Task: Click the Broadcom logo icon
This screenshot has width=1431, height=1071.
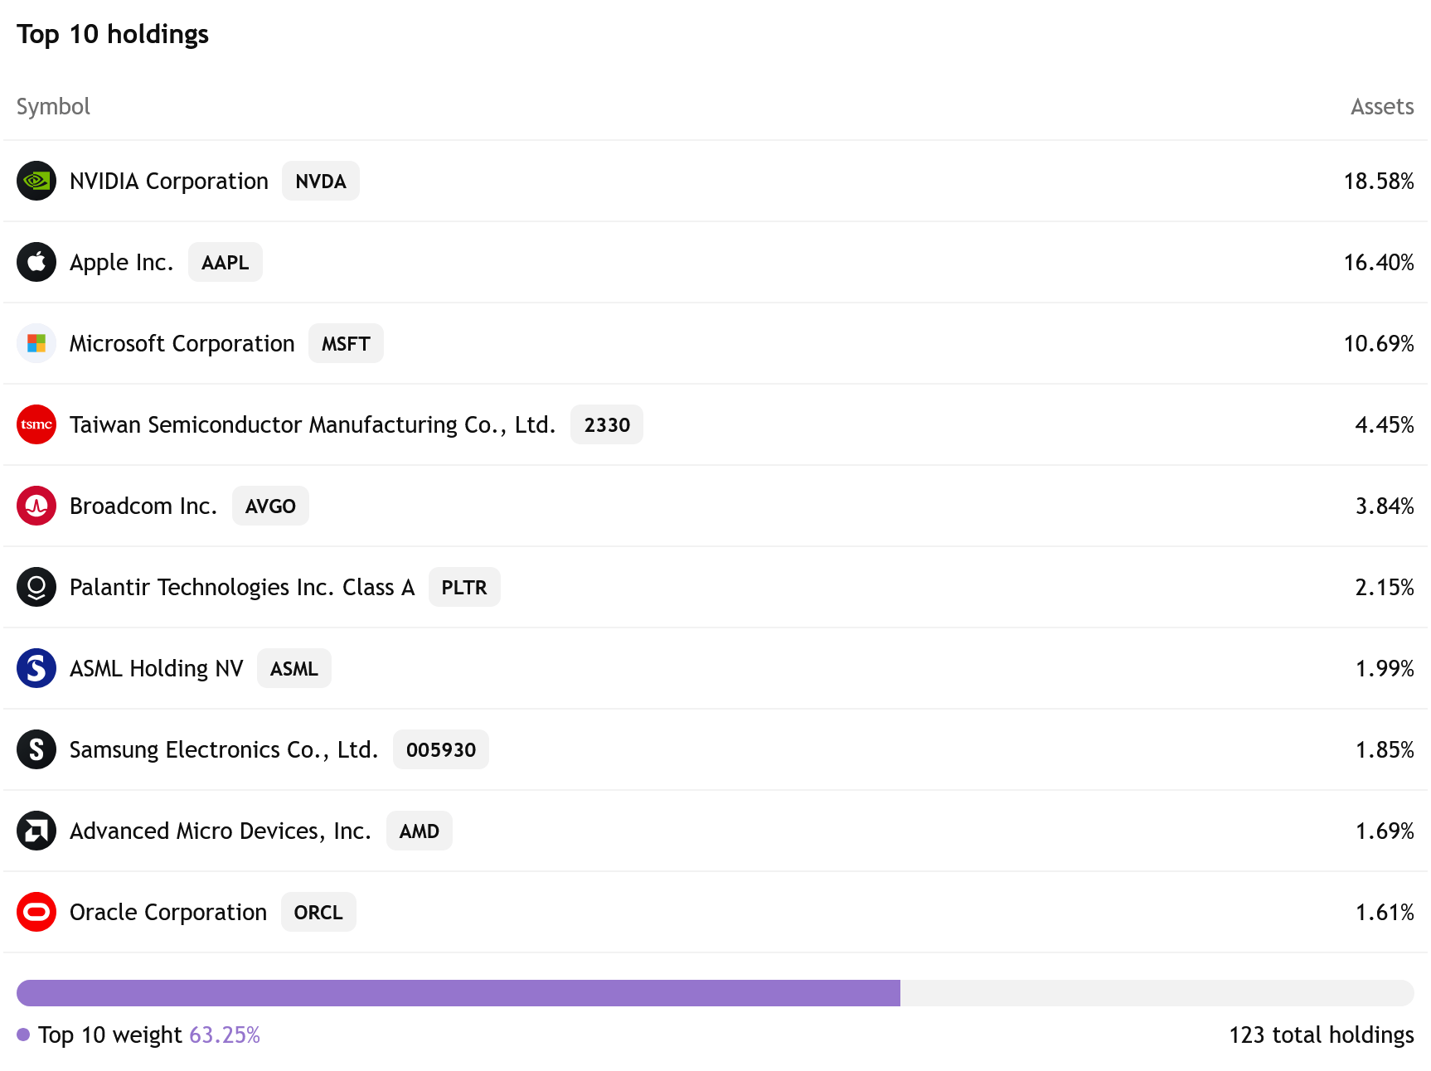Action: 36,506
